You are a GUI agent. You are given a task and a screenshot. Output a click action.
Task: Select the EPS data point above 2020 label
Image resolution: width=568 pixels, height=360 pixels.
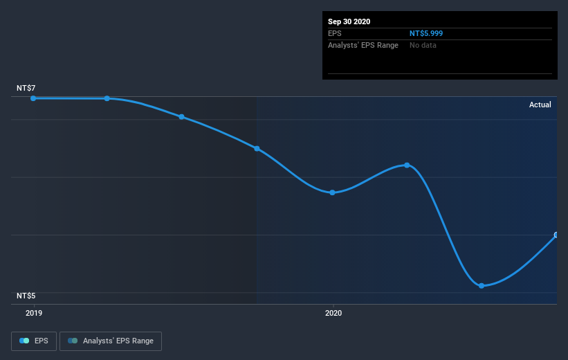point(332,192)
